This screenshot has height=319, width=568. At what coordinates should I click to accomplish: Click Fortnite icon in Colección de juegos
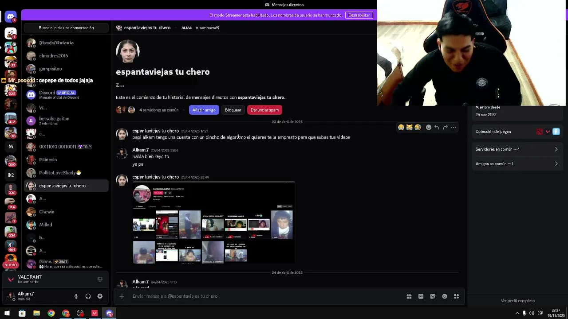pyautogui.click(x=556, y=132)
